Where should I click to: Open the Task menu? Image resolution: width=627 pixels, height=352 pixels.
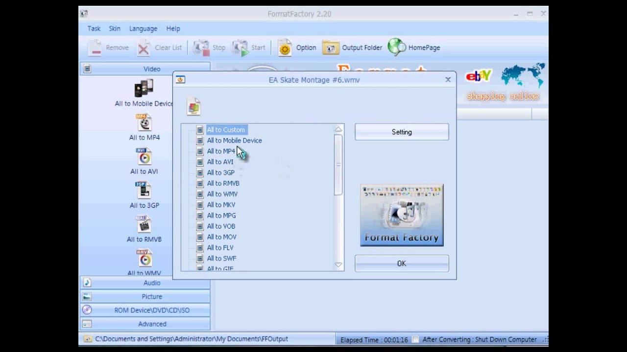94,29
